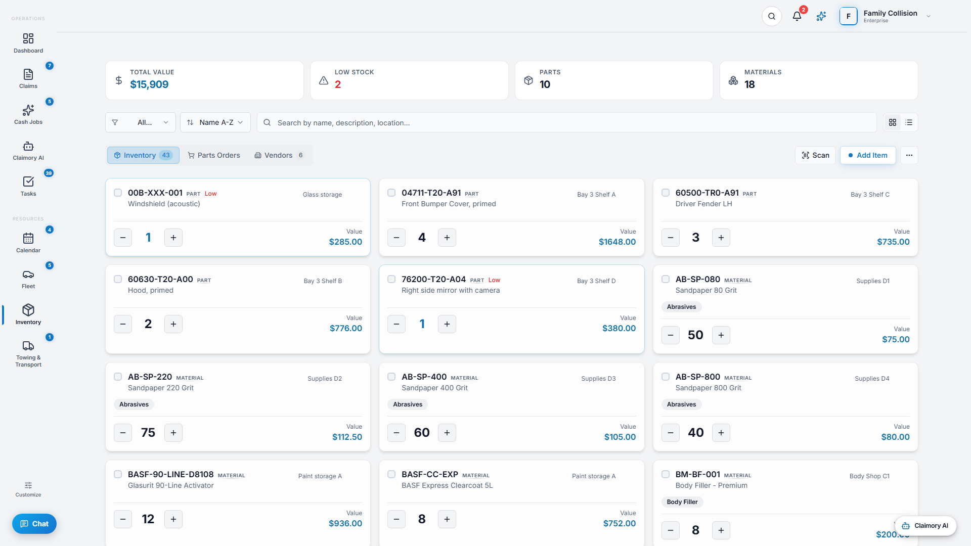Decrease quantity of AB-SP-800 sandpaper
The height and width of the screenshot is (546, 971).
[671, 433]
